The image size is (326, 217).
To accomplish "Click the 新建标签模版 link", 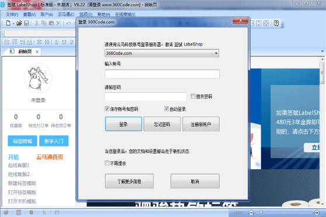I will pyautogui.click(x=22, y=183).
